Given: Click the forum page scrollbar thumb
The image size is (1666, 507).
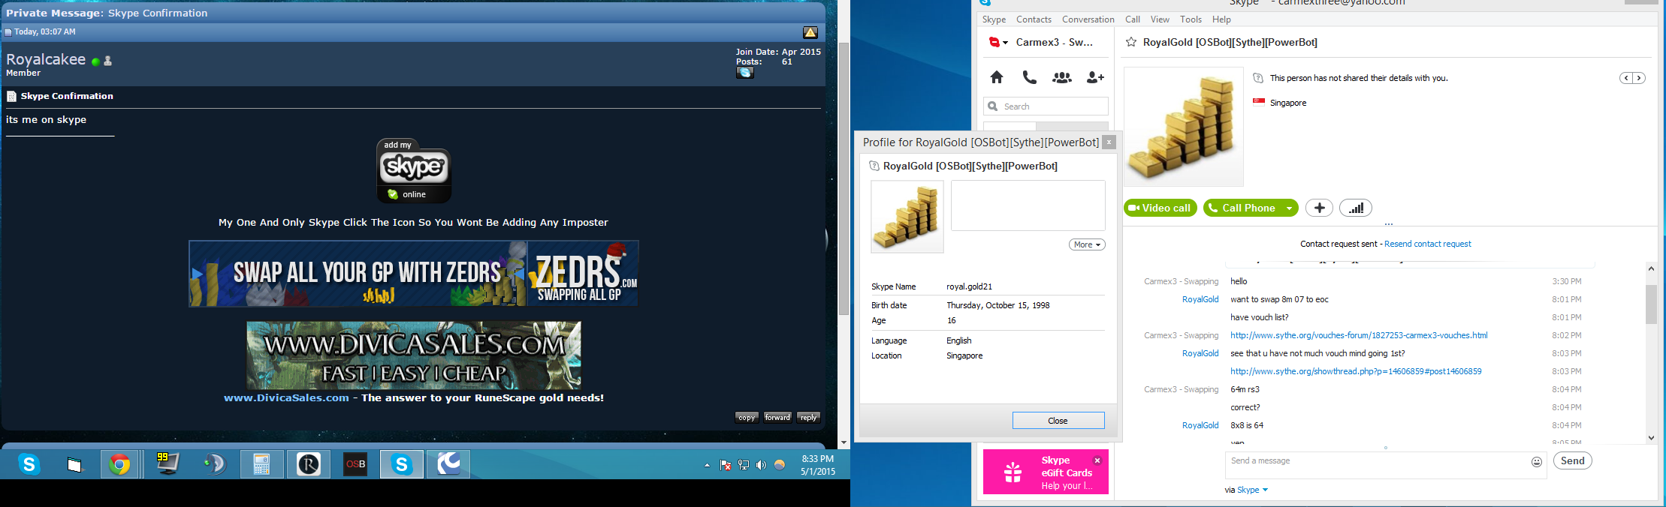Looking at the screenshot, I should coord(844,178).
